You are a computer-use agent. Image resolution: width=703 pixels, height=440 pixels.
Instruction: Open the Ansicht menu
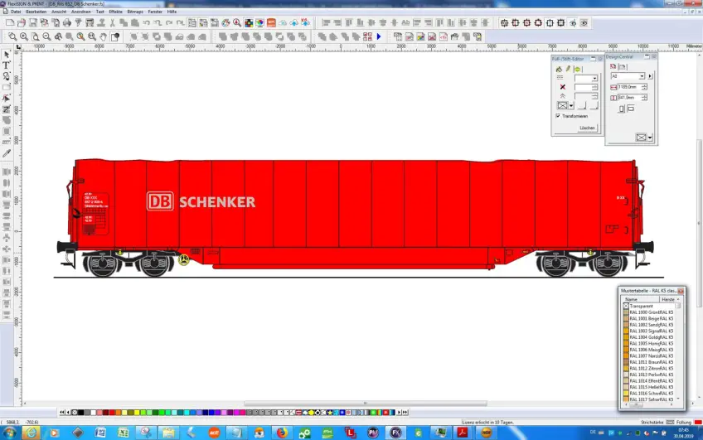point(59,12)
